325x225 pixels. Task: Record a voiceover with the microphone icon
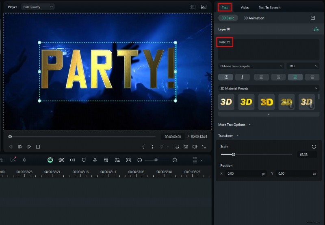95,160
